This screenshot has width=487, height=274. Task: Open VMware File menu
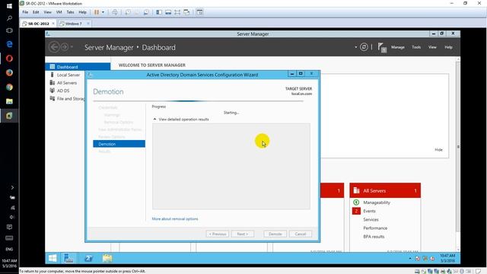click(25, 12)
